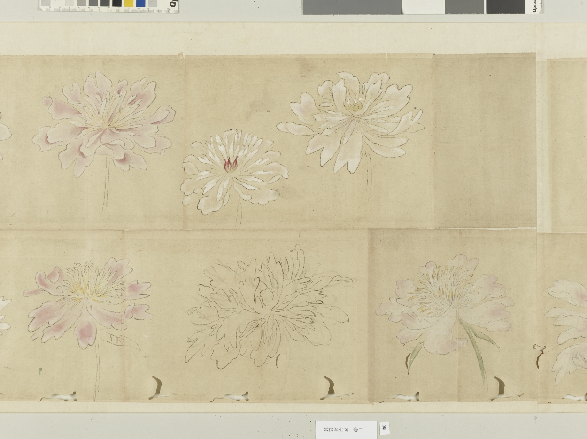
Task: Click the label reading 常信写生図 巻二一
Action: 346,430
